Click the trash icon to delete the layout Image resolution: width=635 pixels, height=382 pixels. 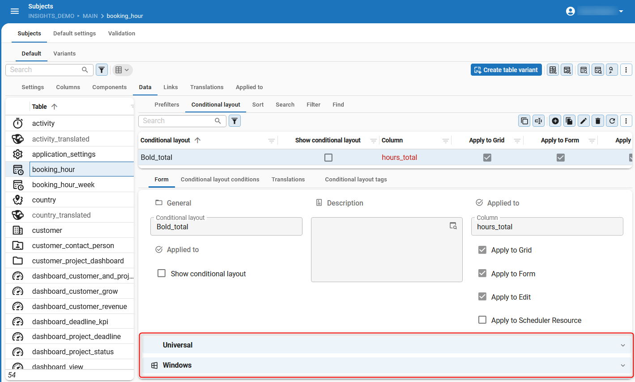coord(598,121)
